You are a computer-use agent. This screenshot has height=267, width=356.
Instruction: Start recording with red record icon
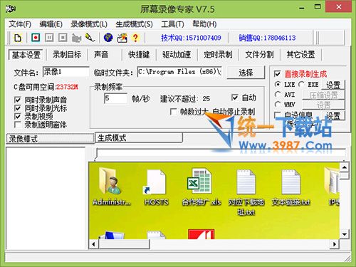[36, 38]
